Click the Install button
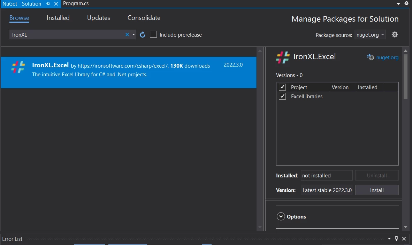The image size is (412, 245). pyautogui.click(x=376, y=190)
